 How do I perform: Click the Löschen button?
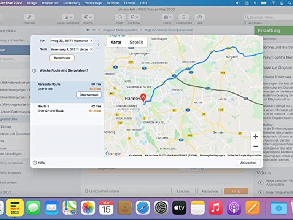(x=183, y=191)
